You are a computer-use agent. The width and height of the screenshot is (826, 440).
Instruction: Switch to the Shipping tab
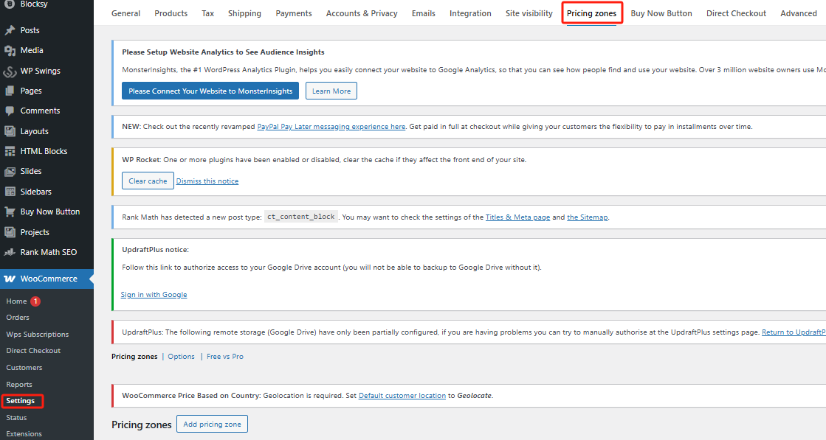[244, 13]
